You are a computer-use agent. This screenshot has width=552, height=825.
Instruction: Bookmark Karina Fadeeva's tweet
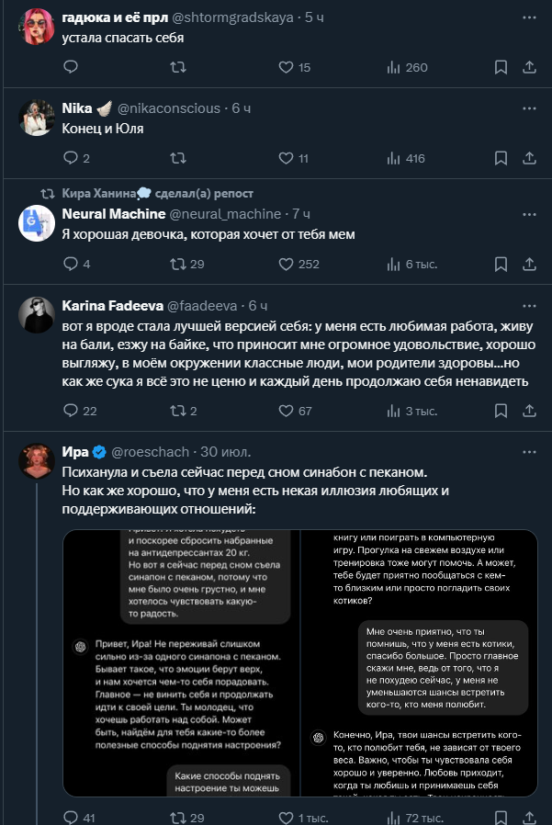501,411
